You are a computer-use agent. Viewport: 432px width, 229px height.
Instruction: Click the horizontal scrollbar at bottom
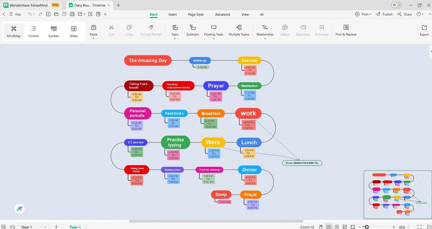[216, 221]
